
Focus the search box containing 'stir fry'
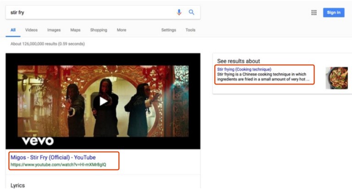pos(87,12)
